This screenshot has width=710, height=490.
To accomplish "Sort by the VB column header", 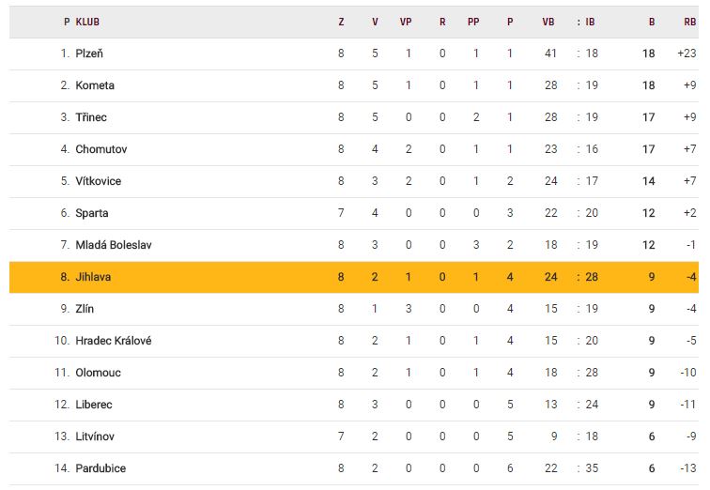I will pyautogui.click(x=548, y=22).
